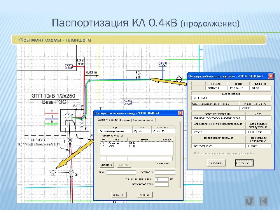Click the Инвентарный № value field

click(255, 108)
